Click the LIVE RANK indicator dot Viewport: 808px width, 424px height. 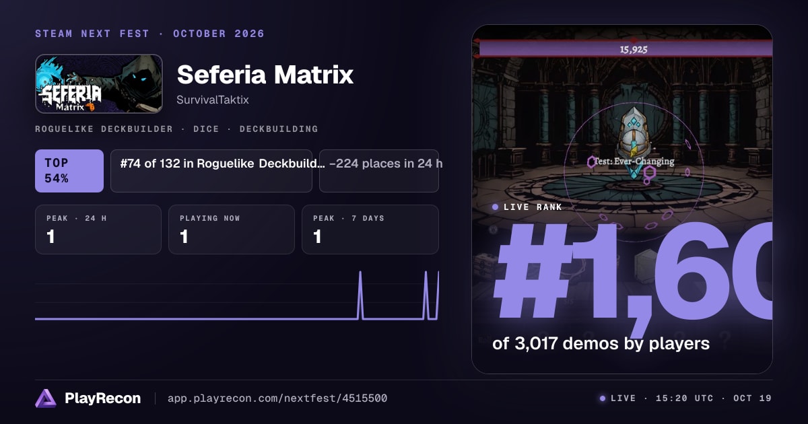(496, 207)
